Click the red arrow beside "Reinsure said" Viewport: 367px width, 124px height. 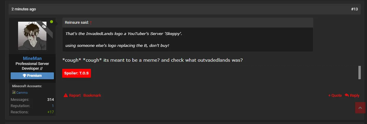(91, 23)
